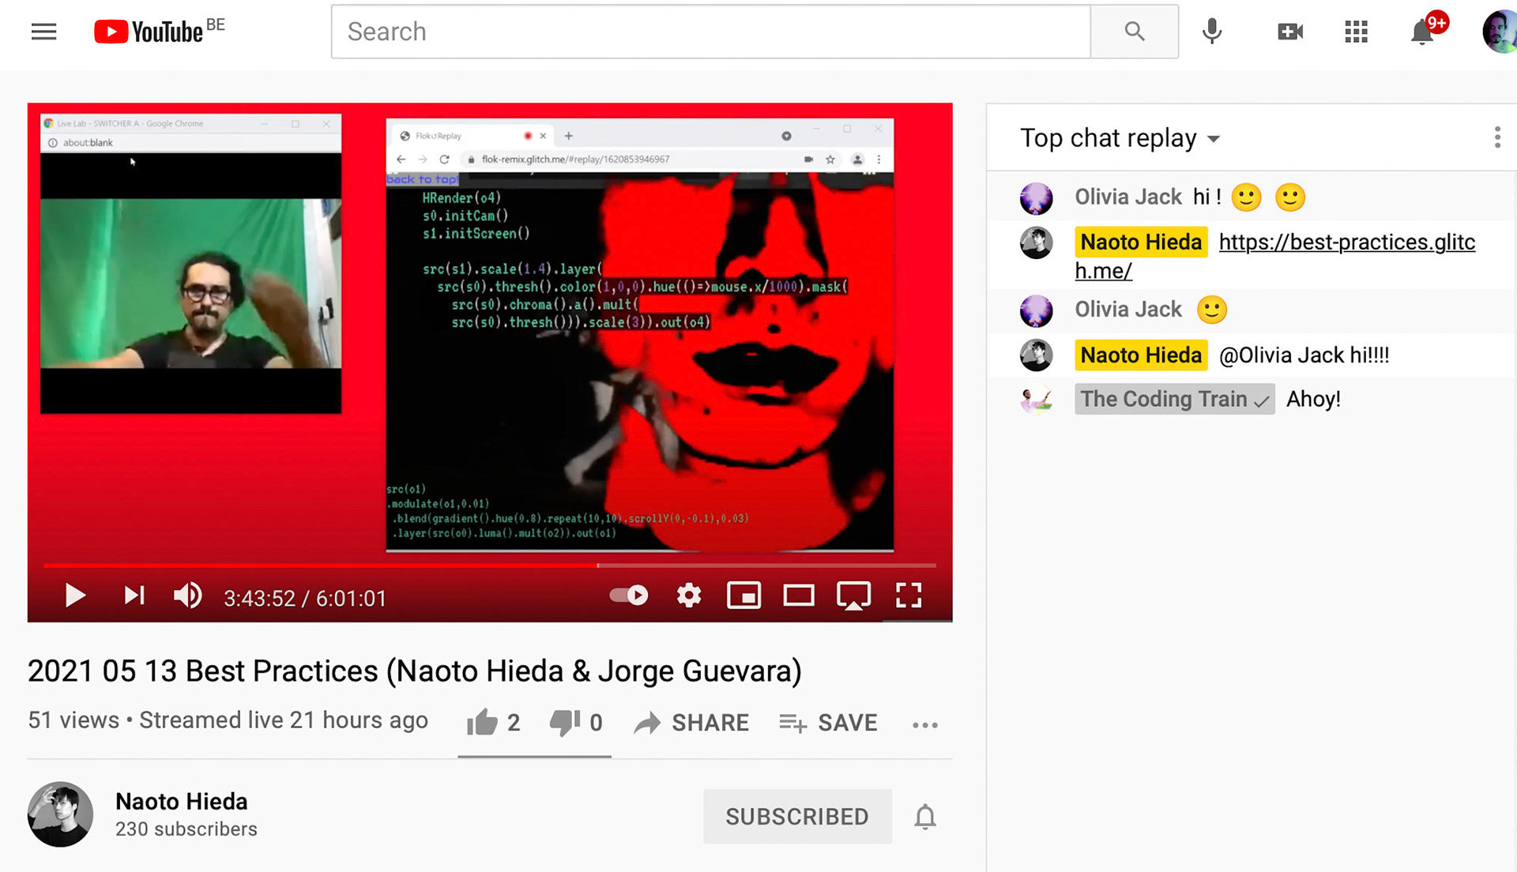
Task: Switch to theater mode
Action: point(799,596)
